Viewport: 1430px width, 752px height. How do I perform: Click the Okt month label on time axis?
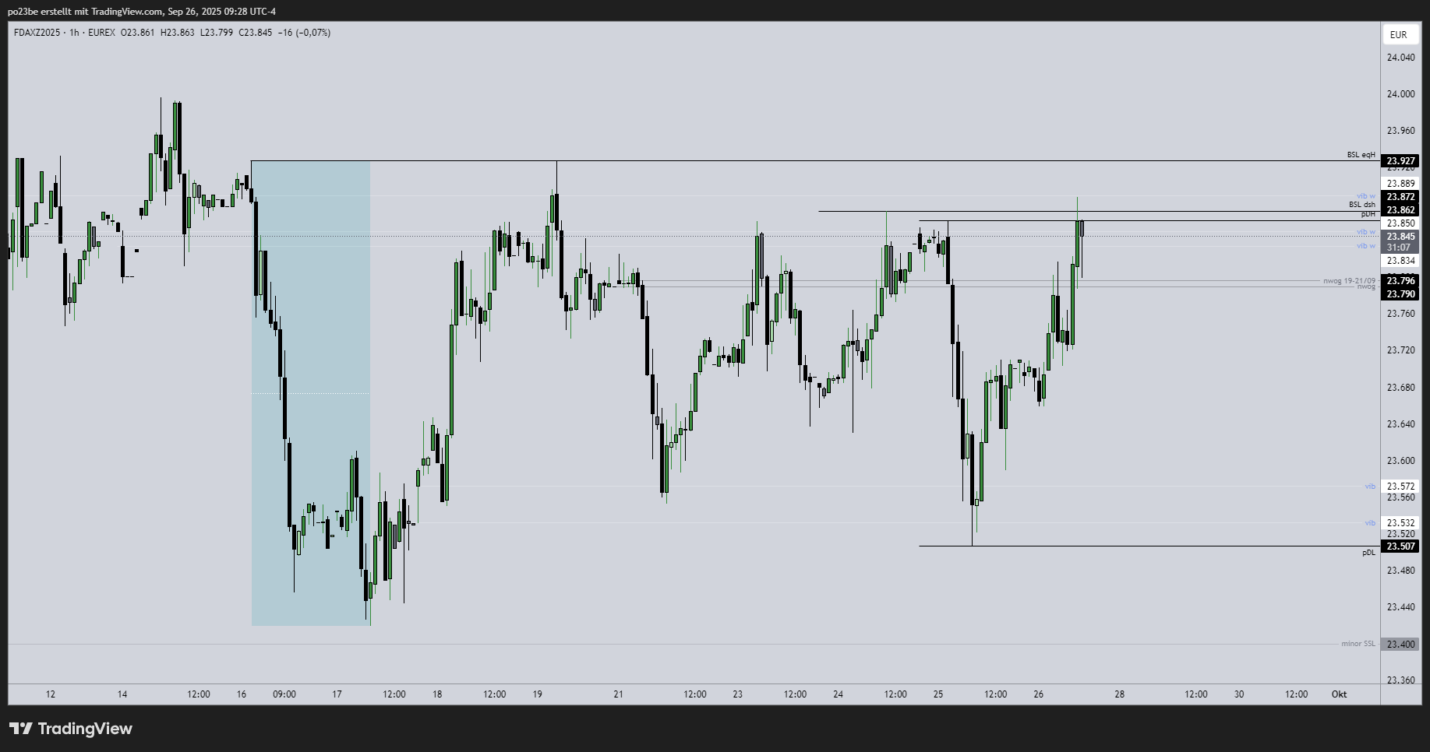pos(1339,694)
